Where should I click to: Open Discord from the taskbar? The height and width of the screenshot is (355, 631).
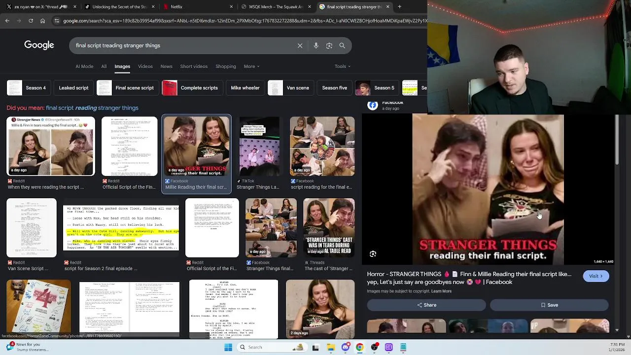click(345, 347)
